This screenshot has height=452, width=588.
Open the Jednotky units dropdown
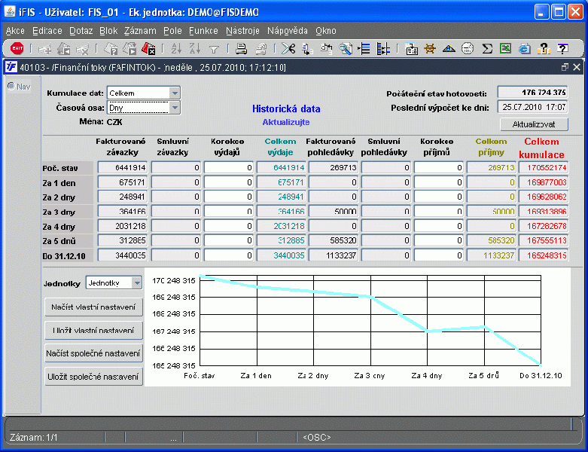click(136, 282)
